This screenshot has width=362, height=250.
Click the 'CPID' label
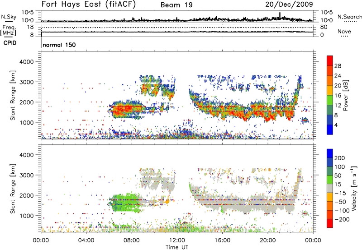click(10, 43)
